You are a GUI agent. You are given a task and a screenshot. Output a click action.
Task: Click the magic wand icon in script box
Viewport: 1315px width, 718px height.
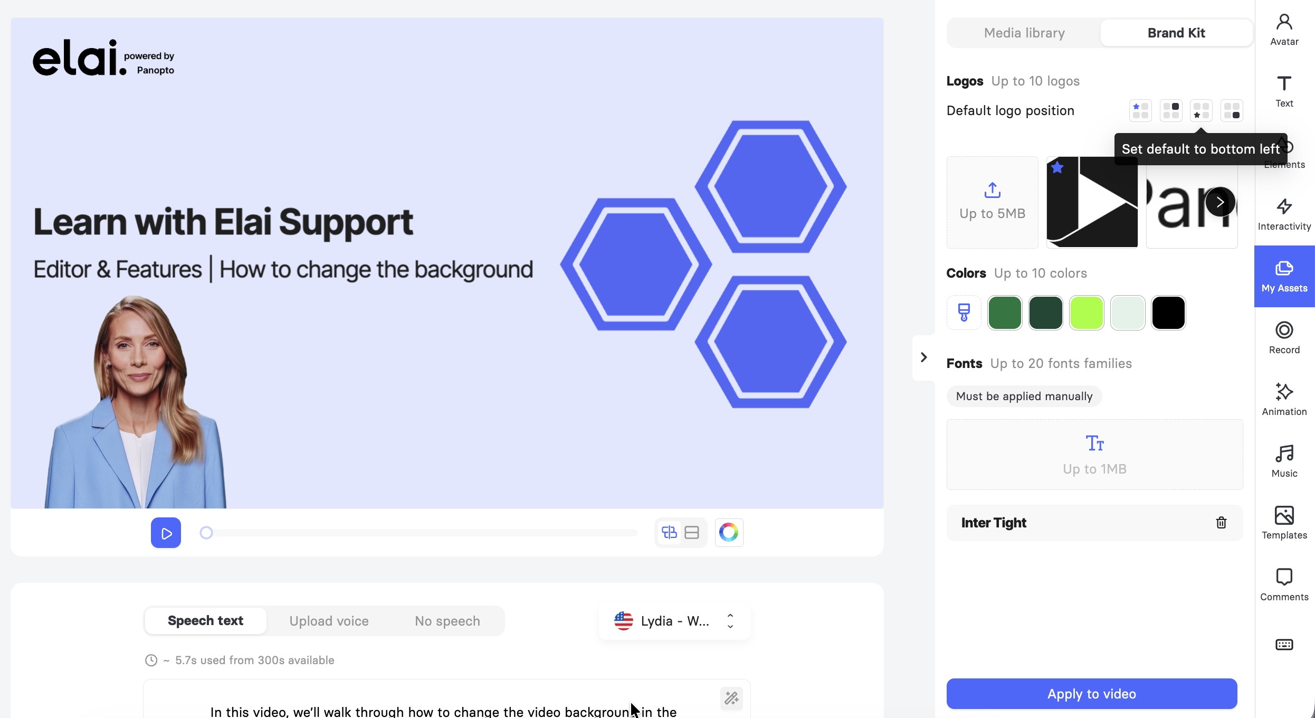[x=731, y=698]
